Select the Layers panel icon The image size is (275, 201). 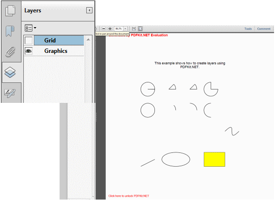click(10, 72)
